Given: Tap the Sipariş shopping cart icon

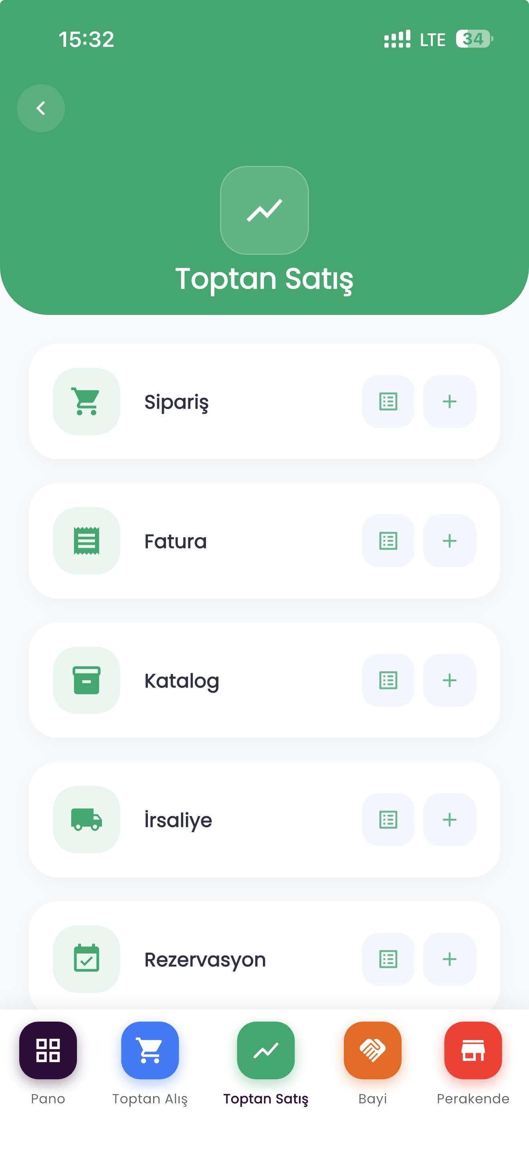Looking at the screenshot, I should (87, 401).
